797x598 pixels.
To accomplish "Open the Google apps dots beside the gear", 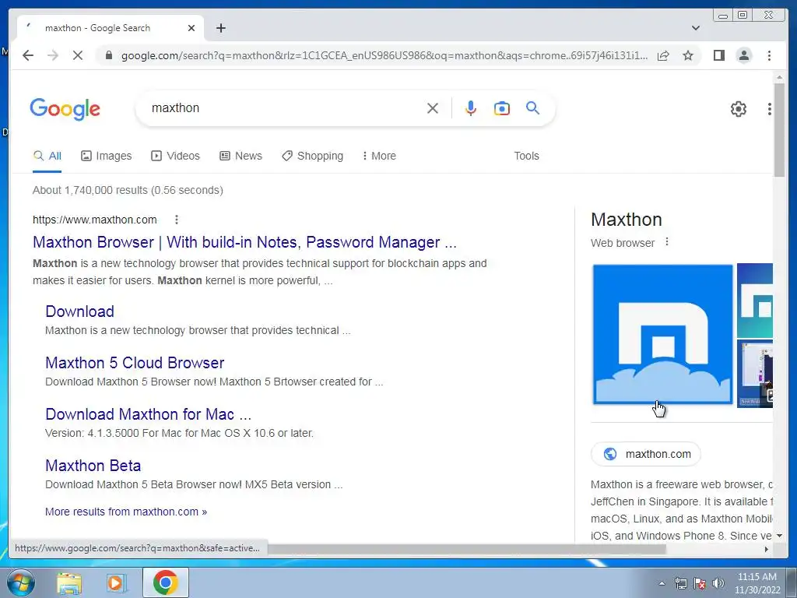I will 769,109.
